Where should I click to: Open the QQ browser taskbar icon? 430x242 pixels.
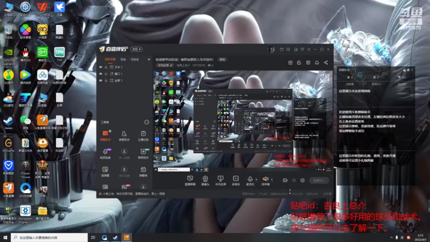[104, 237]
